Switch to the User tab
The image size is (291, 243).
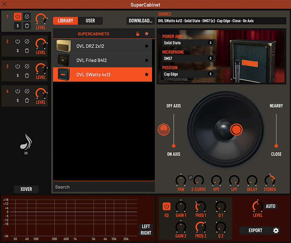pyautogui.click(x=90, y=21)
